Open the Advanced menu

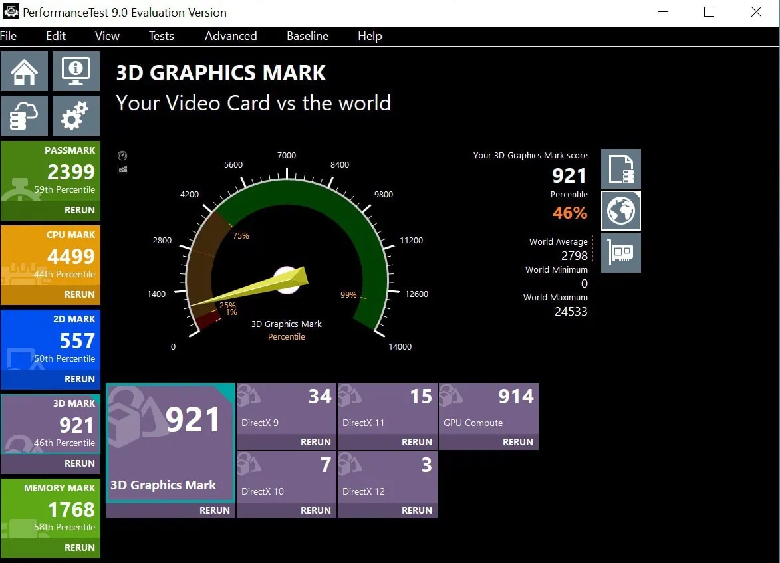[x=231, y=36]
